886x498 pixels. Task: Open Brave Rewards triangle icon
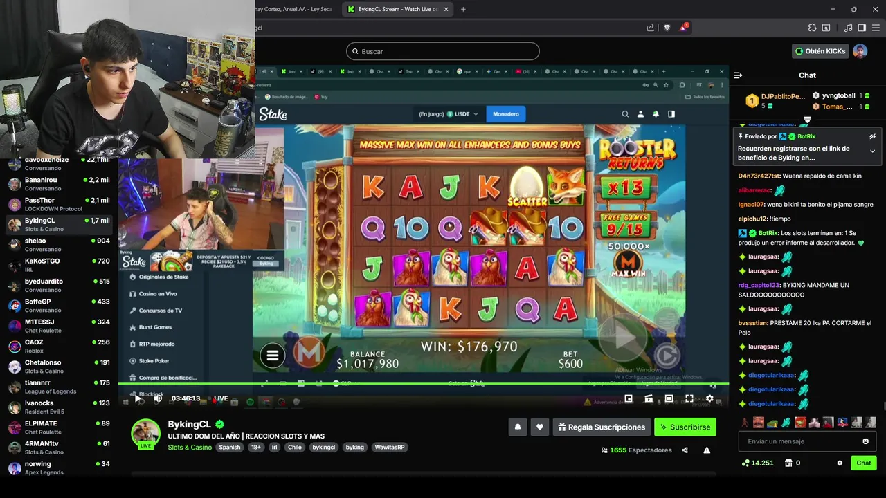[x=684, y=28]
